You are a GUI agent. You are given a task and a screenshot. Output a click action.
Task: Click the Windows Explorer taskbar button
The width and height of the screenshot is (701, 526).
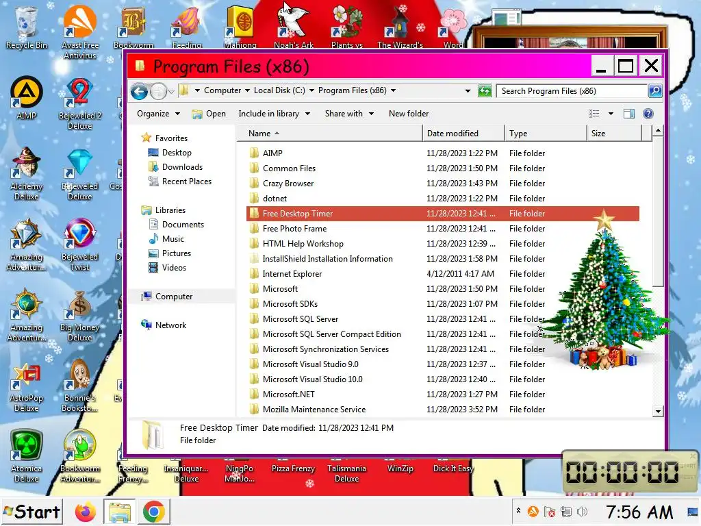point(119,512)
